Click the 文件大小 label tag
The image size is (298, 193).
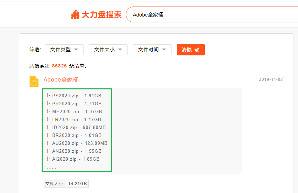pos(54,184)
